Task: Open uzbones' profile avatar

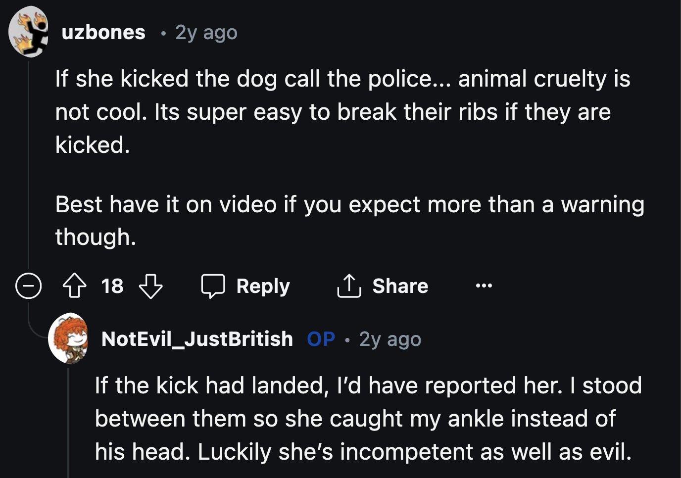Action: pos(29,32)
